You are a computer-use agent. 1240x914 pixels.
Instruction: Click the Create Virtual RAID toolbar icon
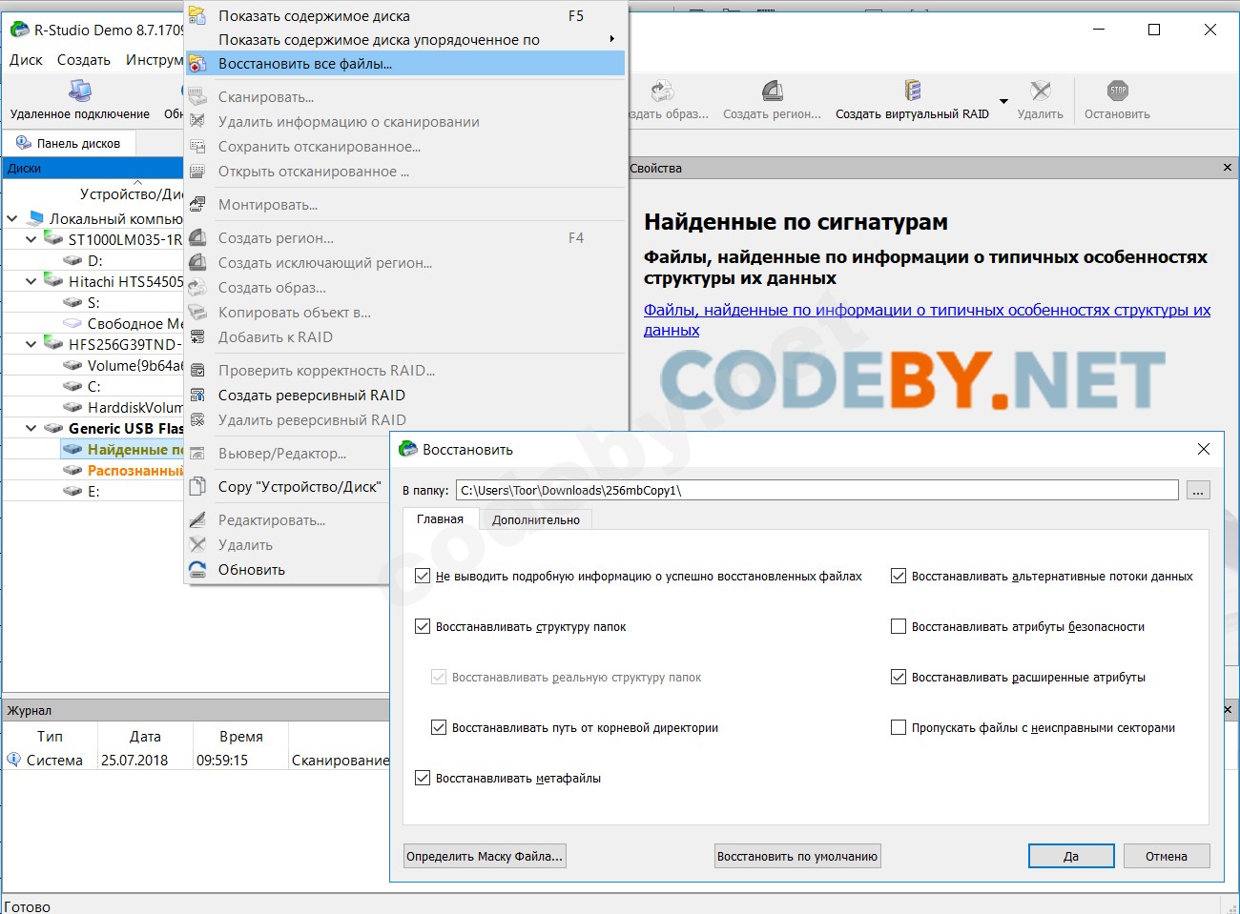(x=913, y=91)
